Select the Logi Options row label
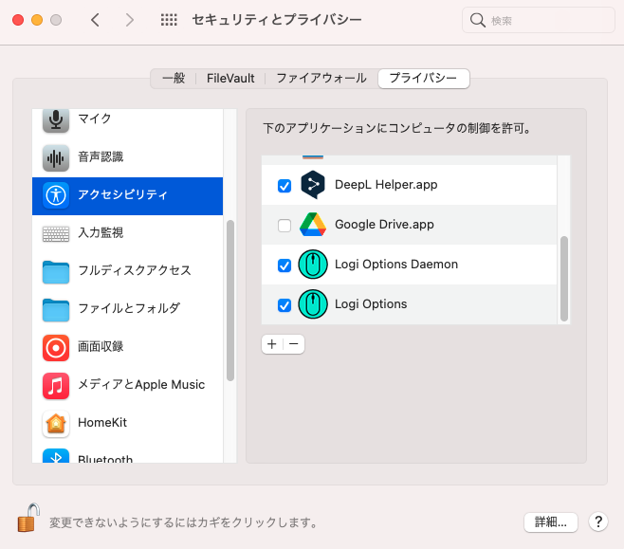Viewport: 624px width, 549px height. pos(371,304)
